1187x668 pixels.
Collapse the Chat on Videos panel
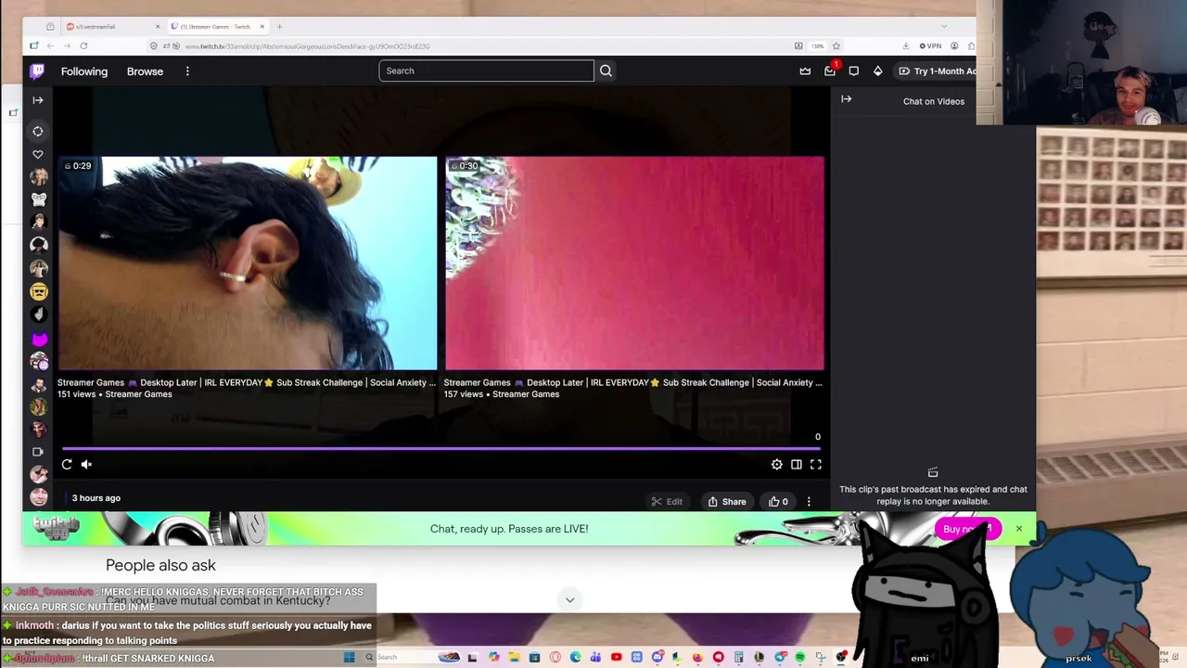[846, 99]
